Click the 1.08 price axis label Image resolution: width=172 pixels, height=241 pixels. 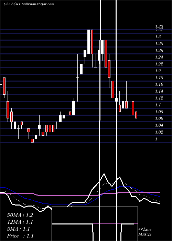(159, 112)
